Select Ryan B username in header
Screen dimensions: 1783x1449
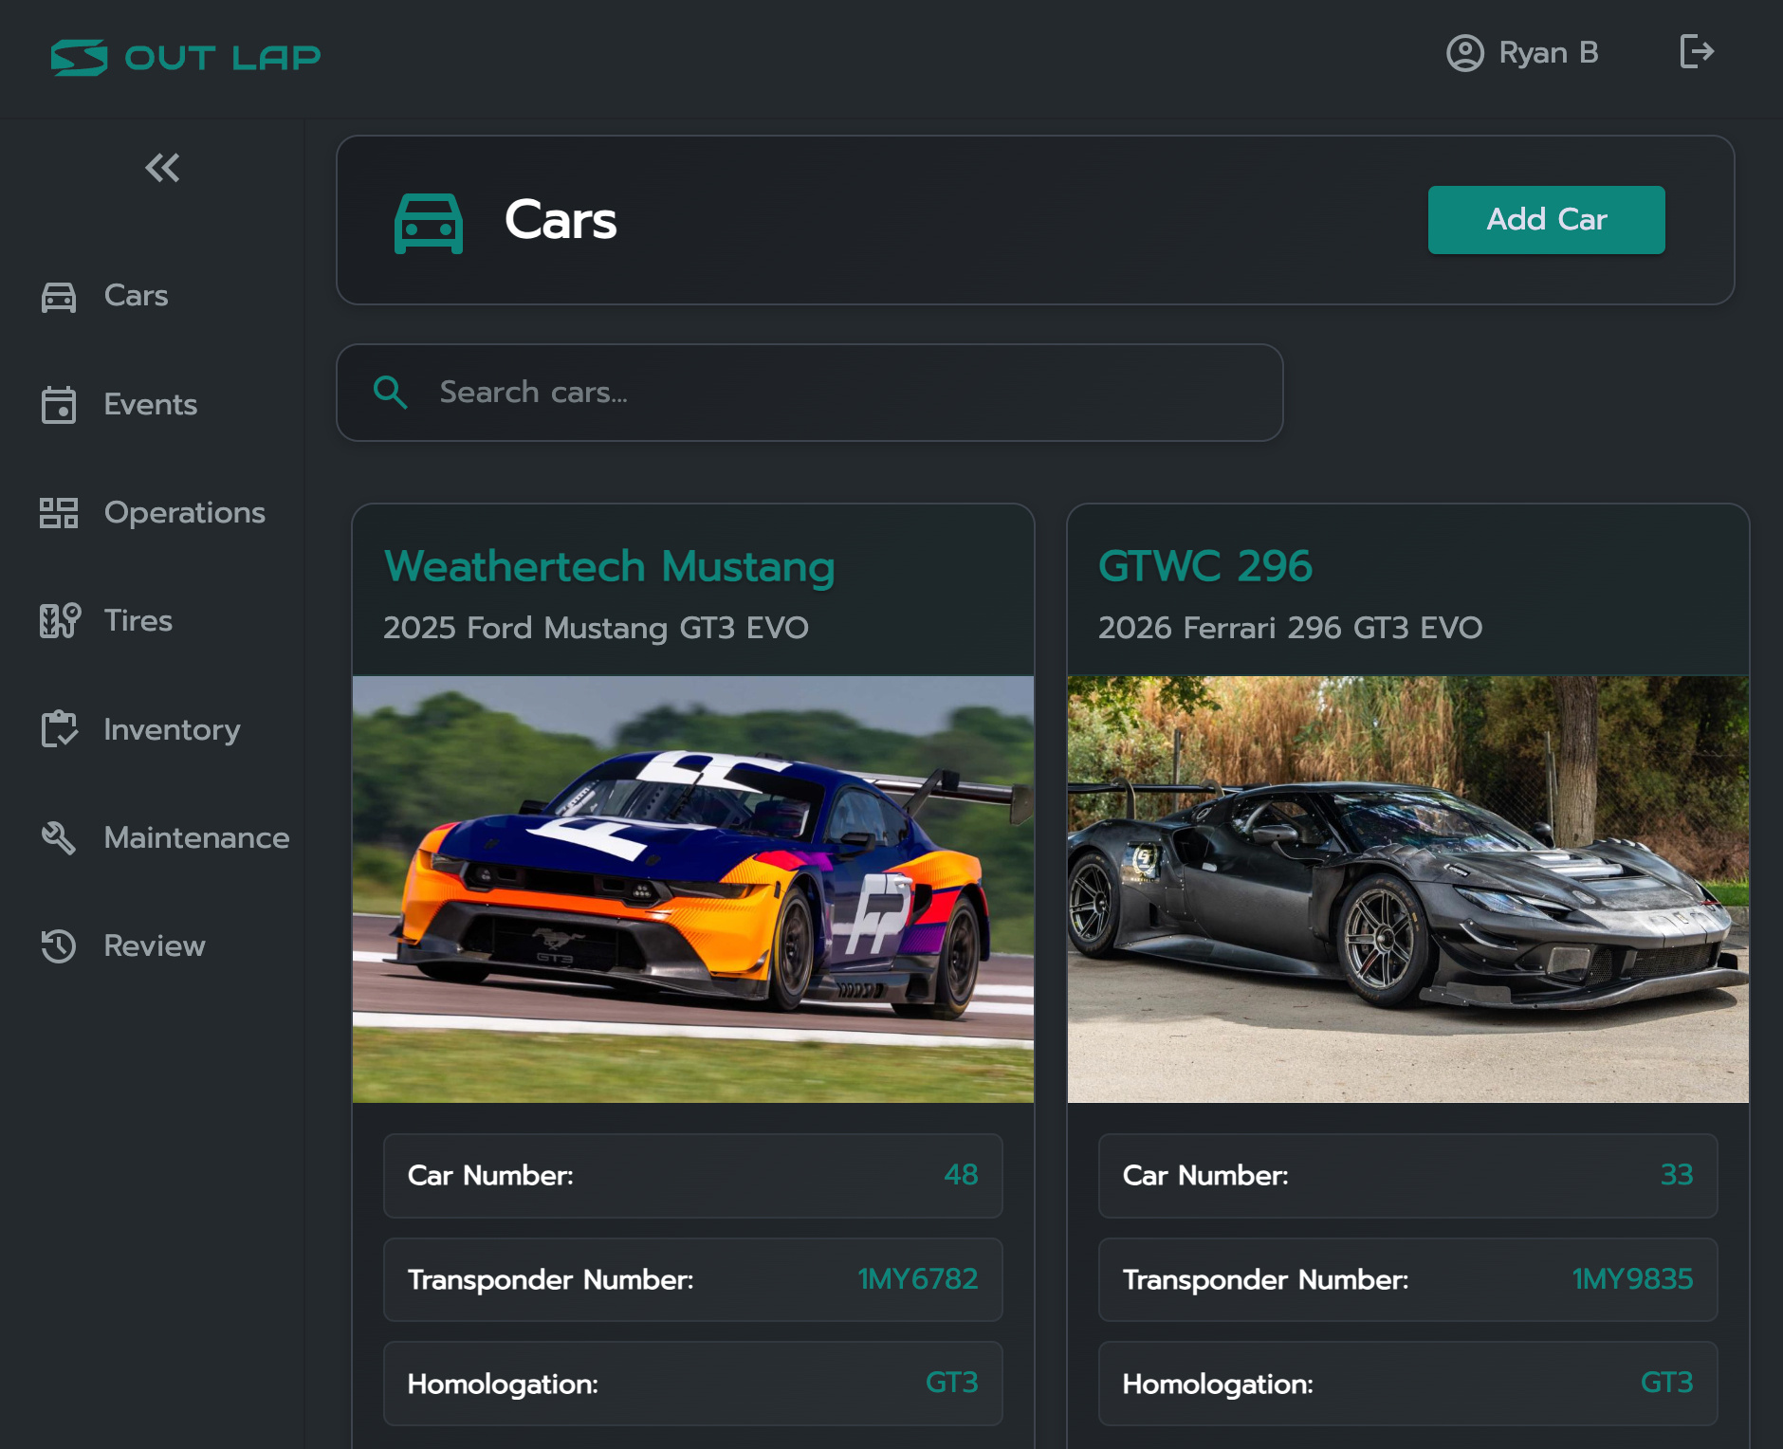point(1548,53)
